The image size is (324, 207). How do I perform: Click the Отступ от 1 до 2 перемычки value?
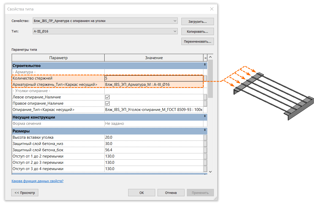click(x=154, y=156)
